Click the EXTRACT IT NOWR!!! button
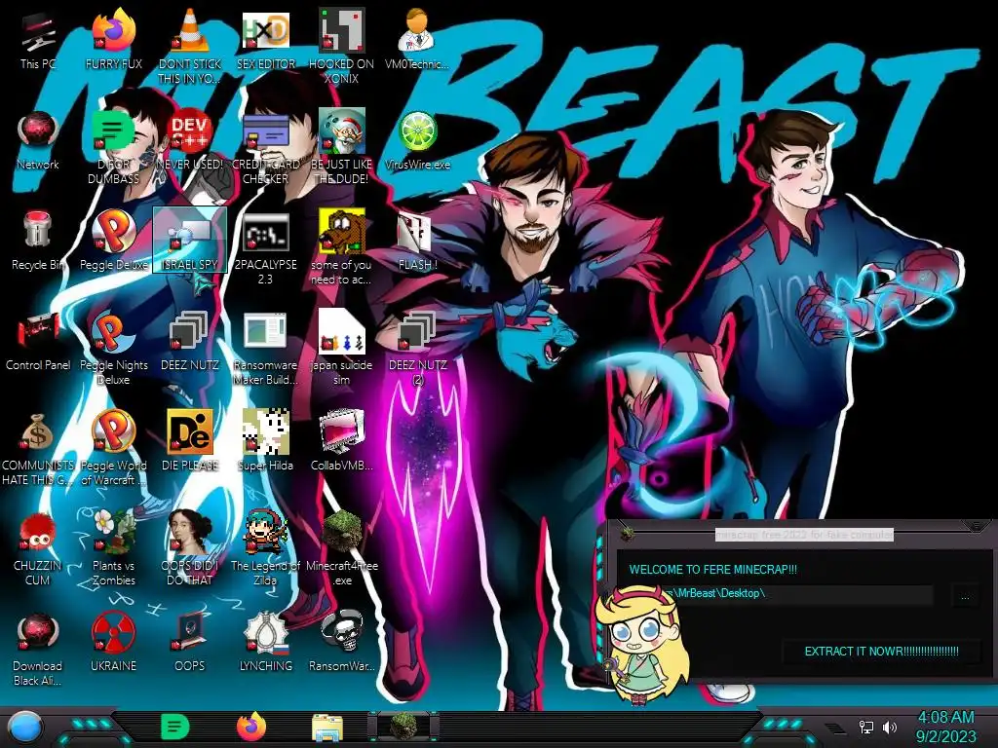Image resolution: width=998 pixels, height=748 pixels. coord(881,652)
